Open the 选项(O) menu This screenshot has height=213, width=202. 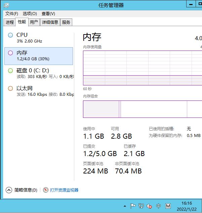point(30,14)
